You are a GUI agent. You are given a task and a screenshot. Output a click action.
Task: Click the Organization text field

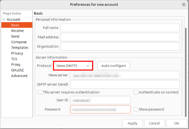(120, 46)
